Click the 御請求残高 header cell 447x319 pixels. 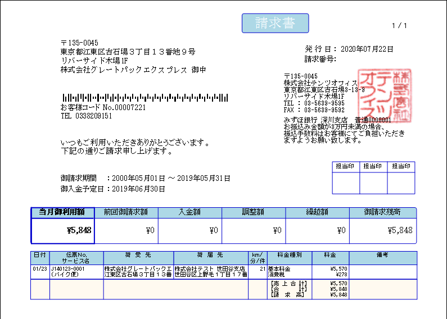click(x=382, y=212)
